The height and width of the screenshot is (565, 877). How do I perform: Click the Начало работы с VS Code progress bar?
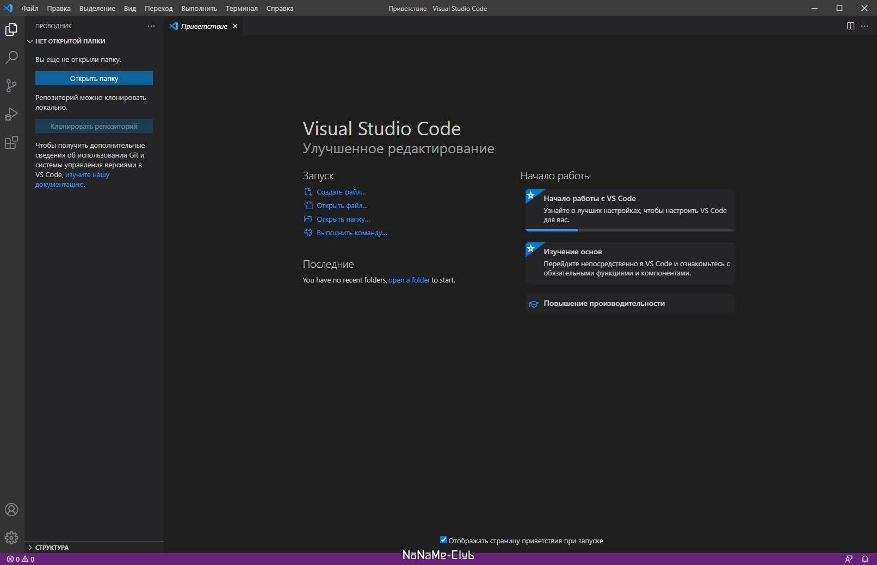[630, 230]
